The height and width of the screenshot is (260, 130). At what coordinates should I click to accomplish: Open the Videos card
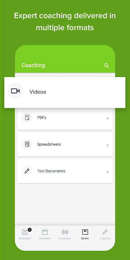tap(65, 92)
